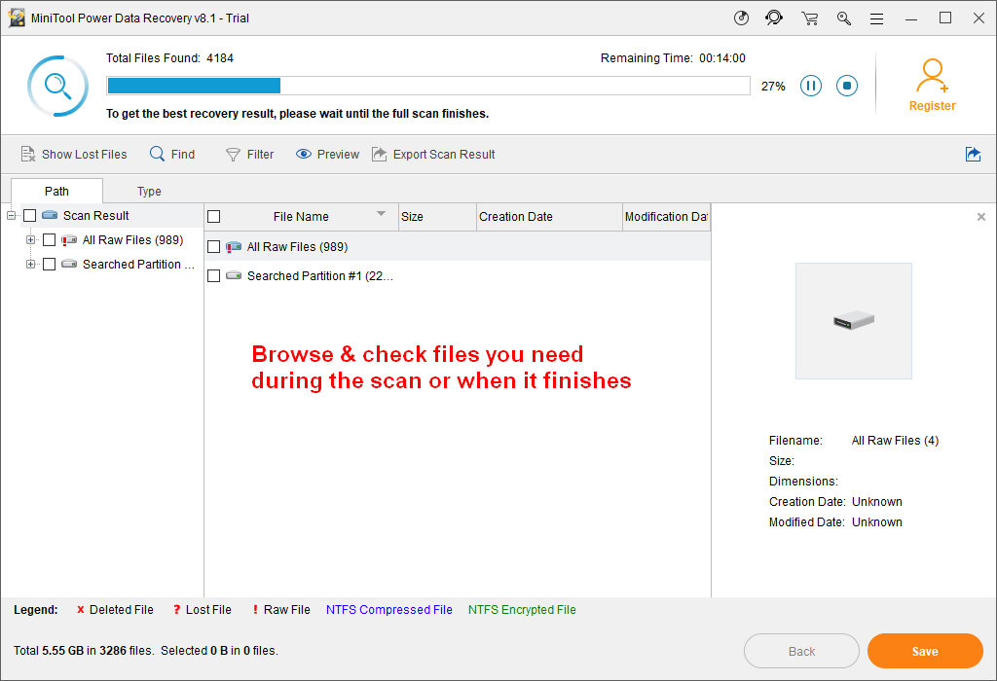Viewport: 997px width, 681px height.
Task: Open the bootable media disc icon
Action: click(741, 18)
